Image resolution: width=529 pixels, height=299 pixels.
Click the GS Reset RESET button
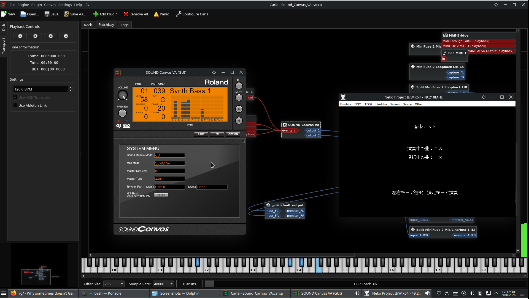(x=161, y=195)
